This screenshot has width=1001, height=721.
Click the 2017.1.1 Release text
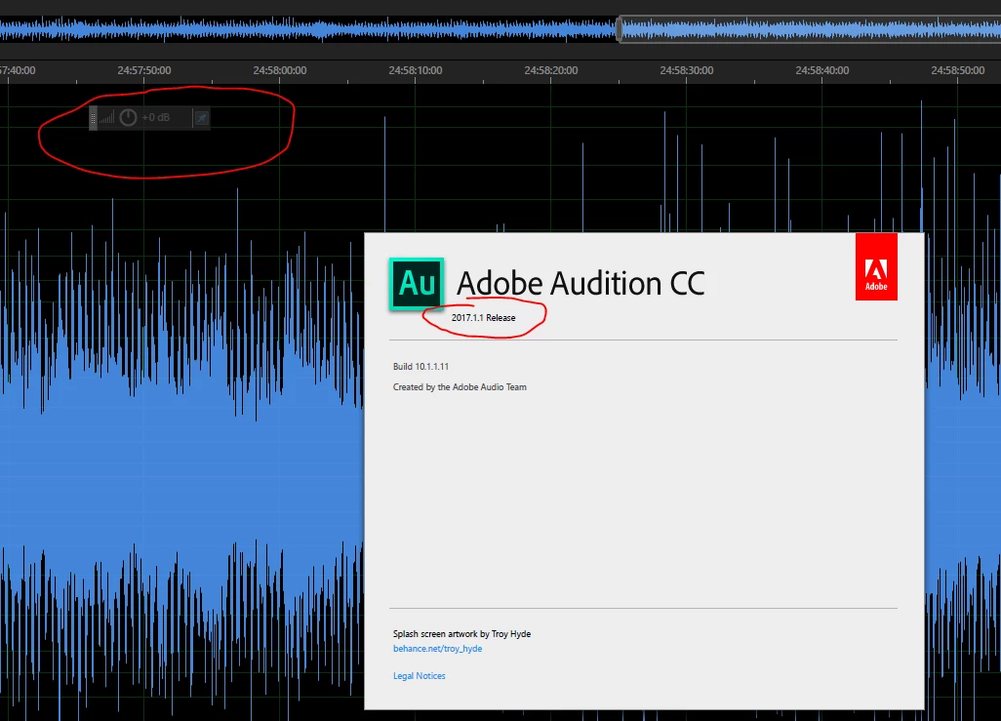point(483,317)
